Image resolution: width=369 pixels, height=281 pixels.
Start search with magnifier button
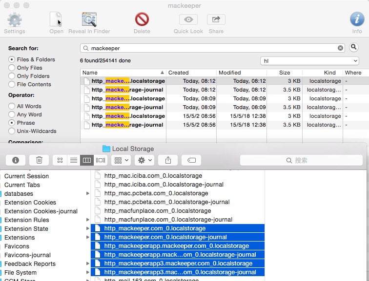pyautogui.click(x=354, y=47)
